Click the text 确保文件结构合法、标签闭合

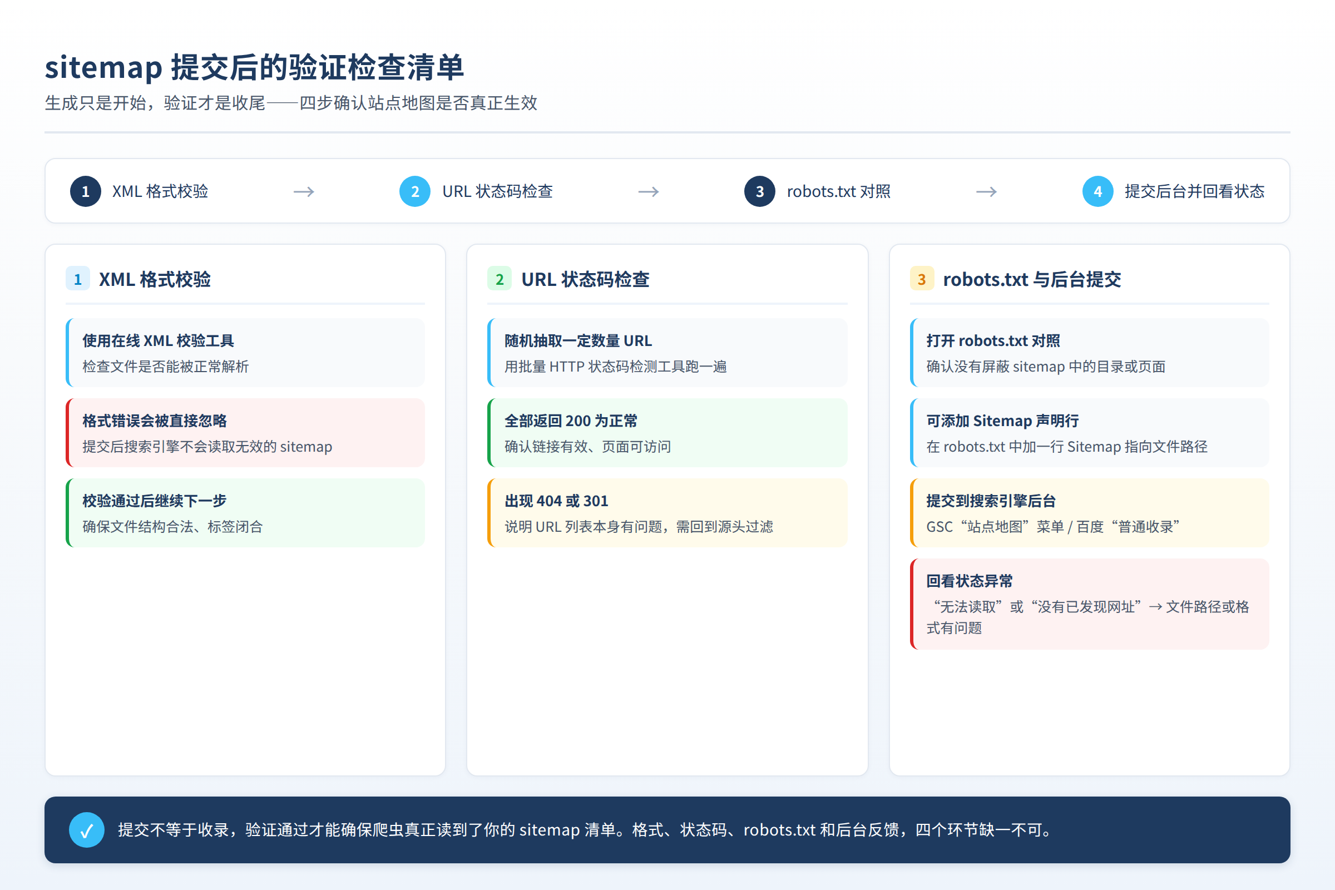pos(172,526)
